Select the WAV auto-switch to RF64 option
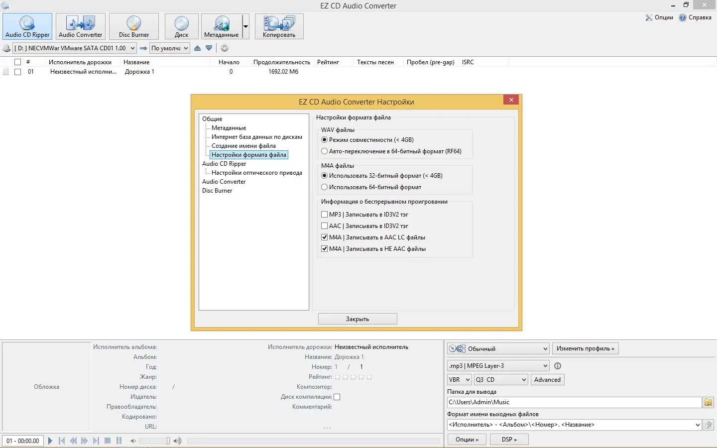This screenshot has height=448, width=717. point(325,151)
